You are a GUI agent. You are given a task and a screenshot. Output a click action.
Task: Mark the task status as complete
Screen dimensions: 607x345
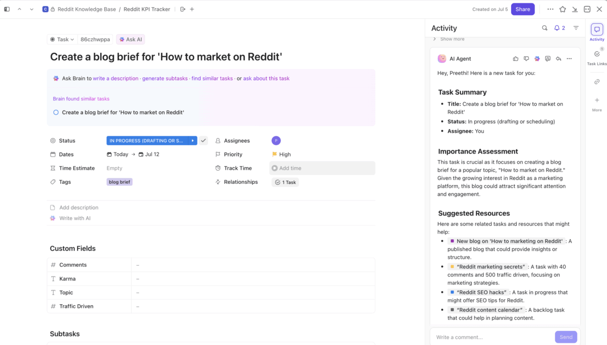tap(203, 140)
